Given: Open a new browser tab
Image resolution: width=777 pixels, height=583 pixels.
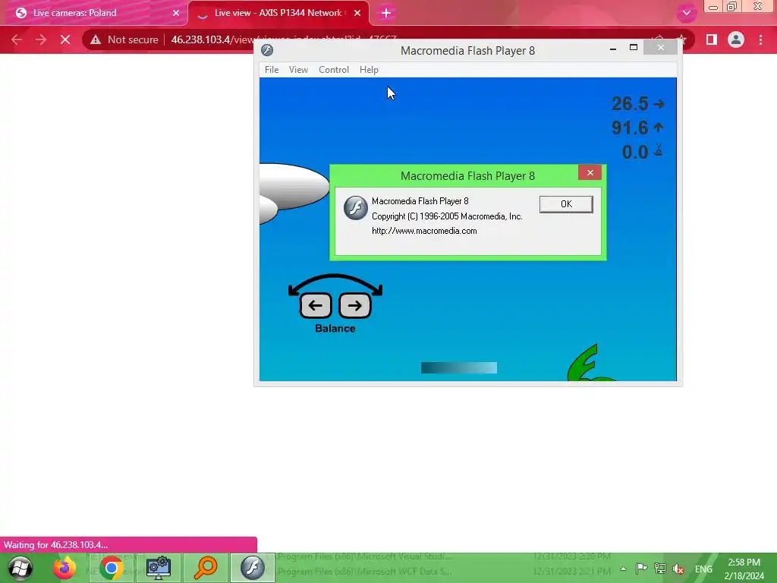Looking at the screenshot, I should pyautogui.click(x=386, y=13).
